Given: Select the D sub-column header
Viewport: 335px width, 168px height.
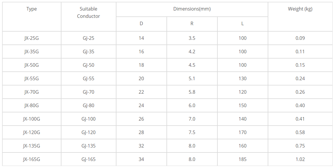Looking at the screenshot, I should 141,24.
